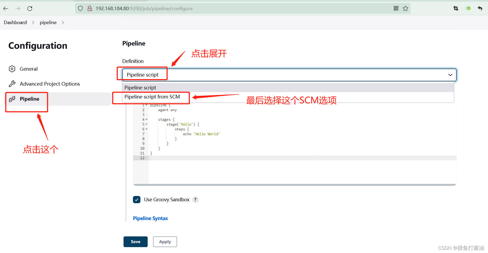Go back using browser back arrow
The width and height of the screenshot is (488, 253).
tap(6, 9)
